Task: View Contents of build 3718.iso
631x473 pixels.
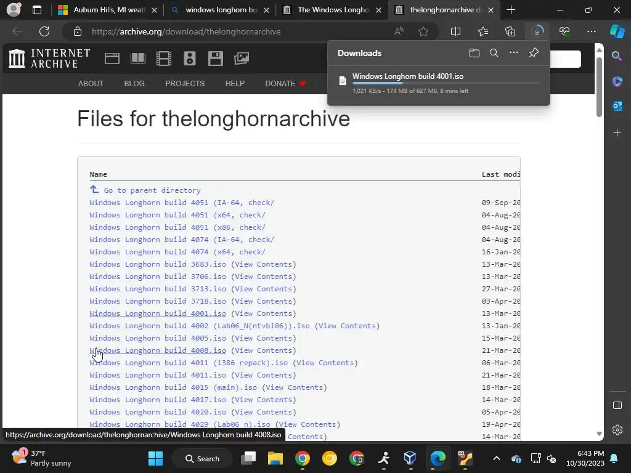Action: tap(264, 301)
